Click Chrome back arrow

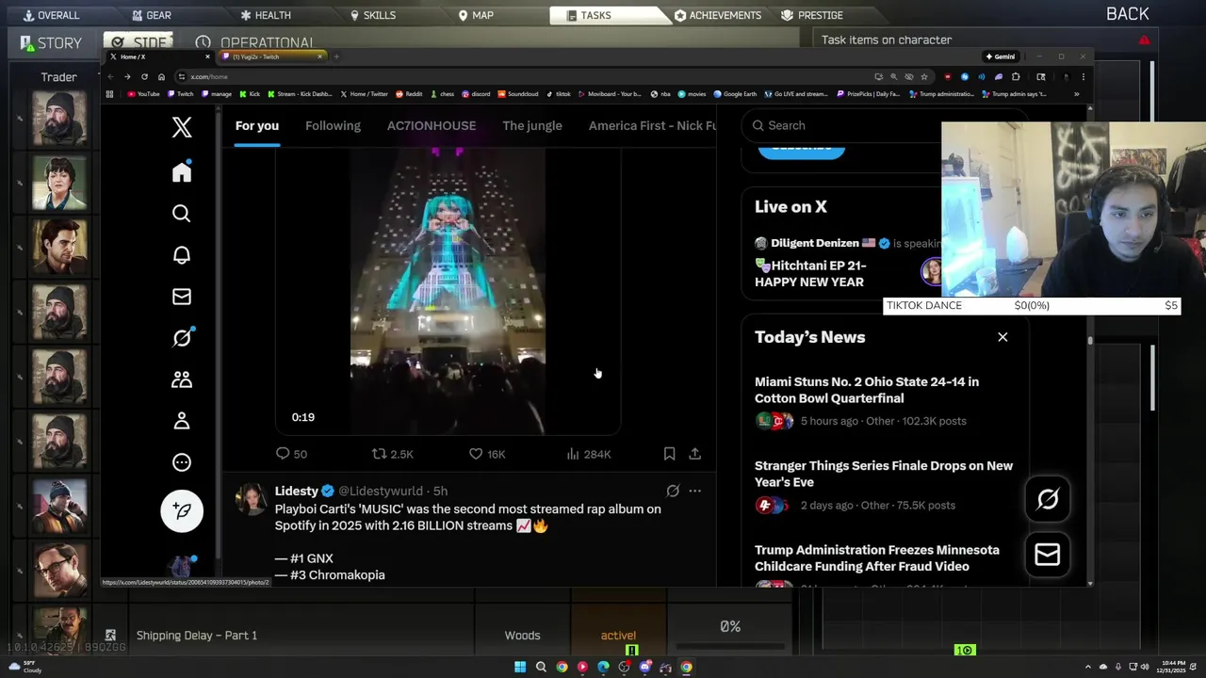pyautogui.click(x=110, y=76)
